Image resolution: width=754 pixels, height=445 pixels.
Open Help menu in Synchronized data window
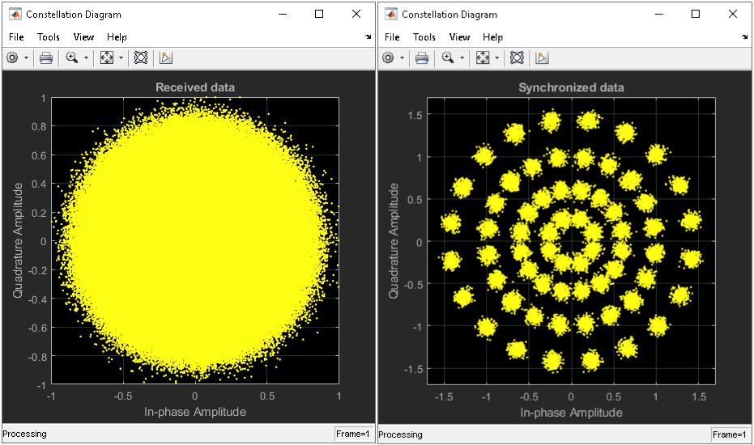click(x=492, y=36)
